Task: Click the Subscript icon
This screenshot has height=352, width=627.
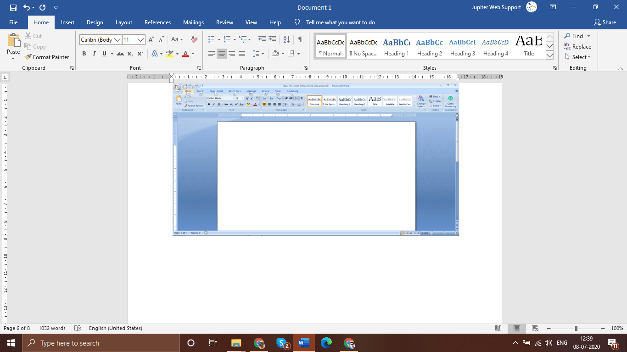Action: [x=130, y=54]
